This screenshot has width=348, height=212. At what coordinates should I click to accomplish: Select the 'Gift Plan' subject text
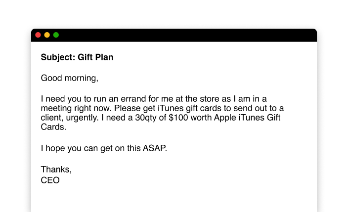tap(95, 57)
